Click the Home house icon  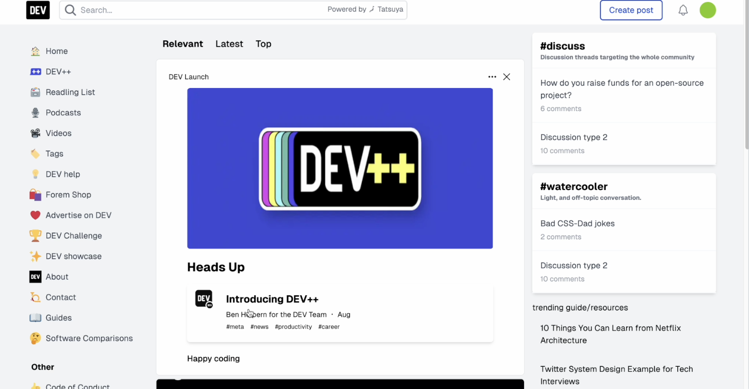pyautogui.click(x=35, y=51)
